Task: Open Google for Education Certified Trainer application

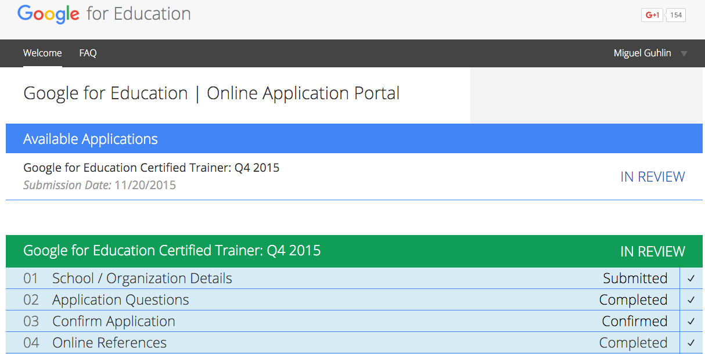Action: [151, 168]
